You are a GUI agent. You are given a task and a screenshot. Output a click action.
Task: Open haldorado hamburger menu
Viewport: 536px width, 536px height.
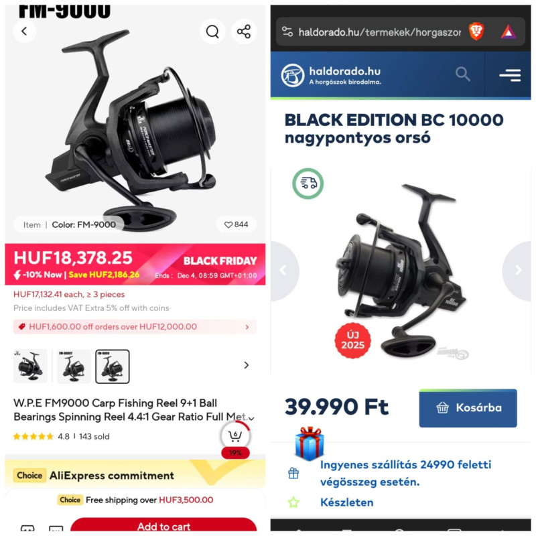pyautogui.click(x=510, y=74)
